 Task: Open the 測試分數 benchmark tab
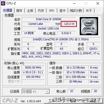tap(76, 11)
